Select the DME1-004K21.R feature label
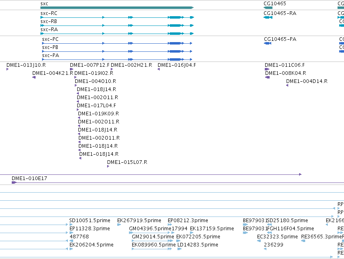 (53, 73)
